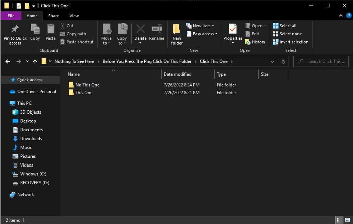Click the Rename ribbon button

coord(156,32)
